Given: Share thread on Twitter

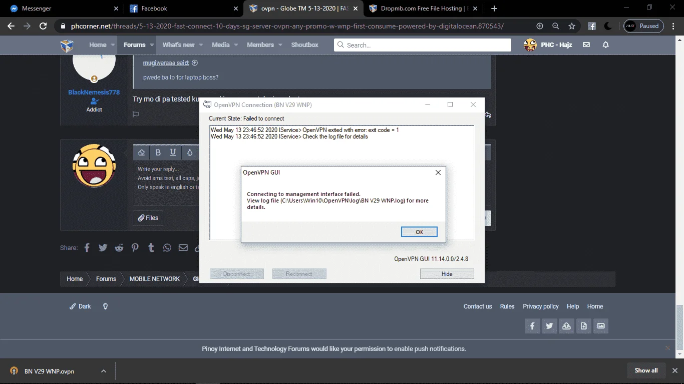Looking at the screenshot, I should point(103,247).
